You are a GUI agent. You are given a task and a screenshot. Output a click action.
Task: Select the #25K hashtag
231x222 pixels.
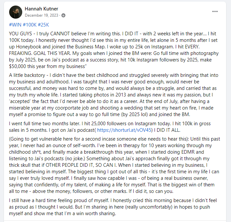click(x=44, y=25)
